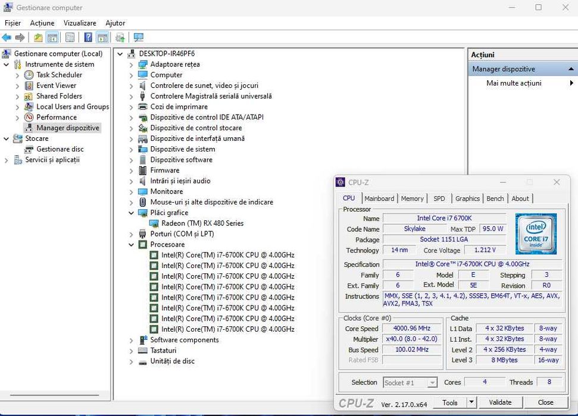Click the Core Speed value 4000.96 MHz
Image resolution: width=578 pixels, height=416 pixels.
(x=412, y=329)
